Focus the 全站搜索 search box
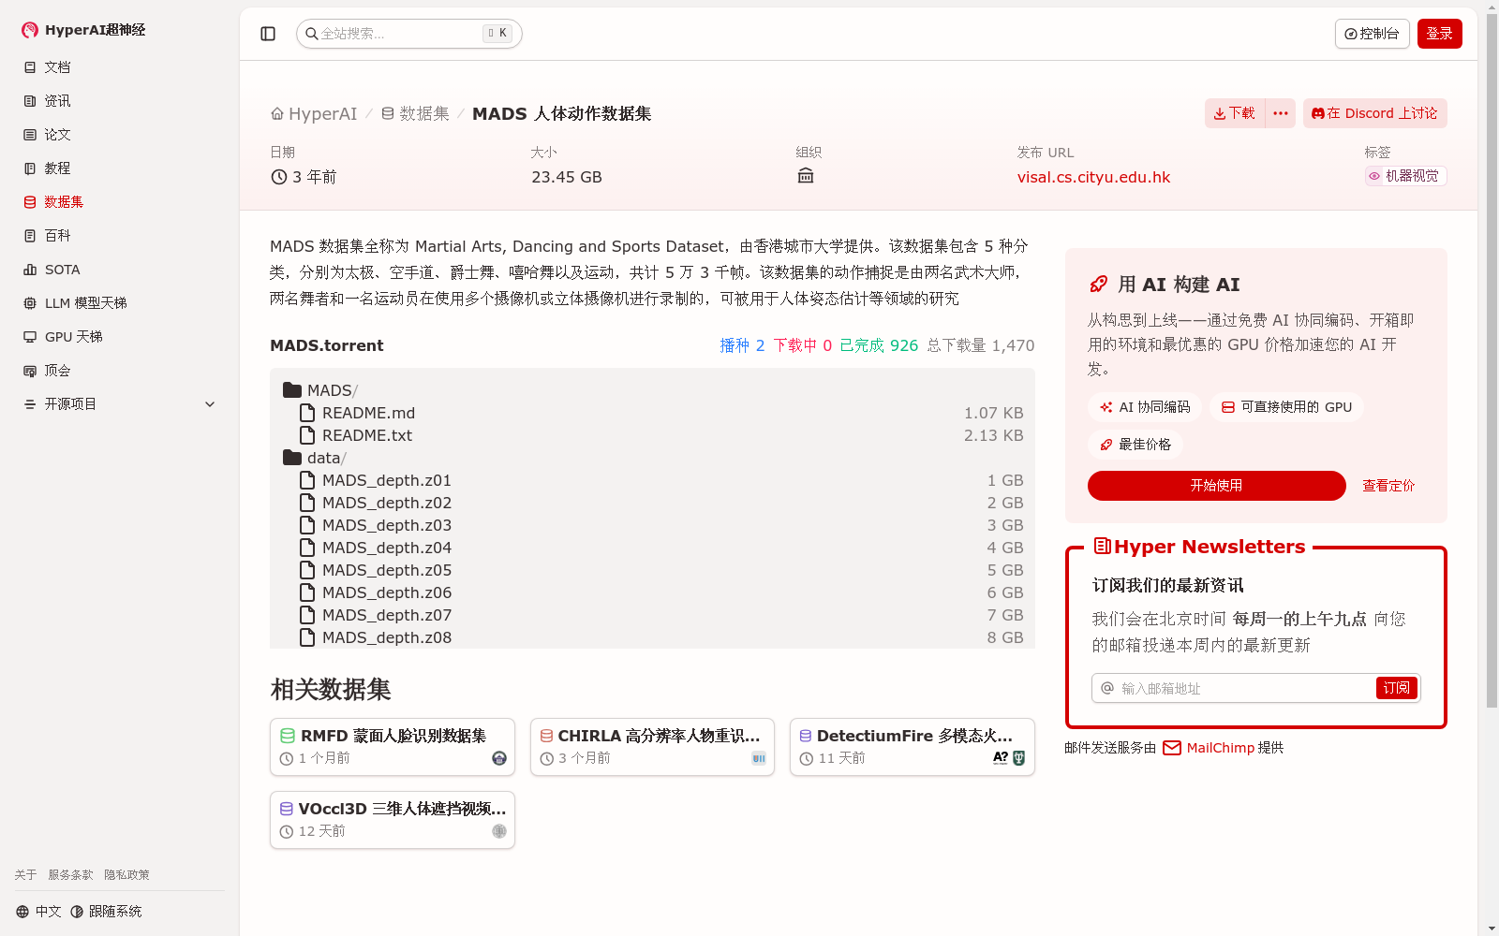This screenshot has height=936, width=1499. [x=408, y=34]
